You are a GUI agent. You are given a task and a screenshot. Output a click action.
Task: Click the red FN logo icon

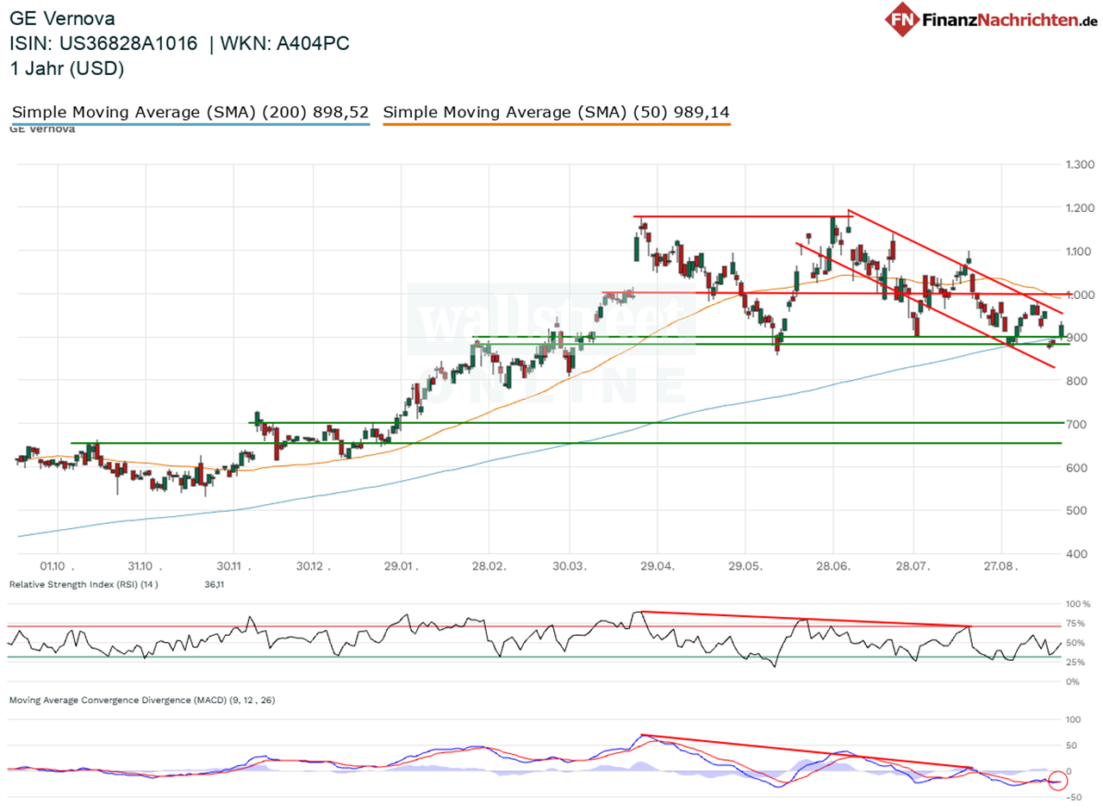tap(902, 21)
